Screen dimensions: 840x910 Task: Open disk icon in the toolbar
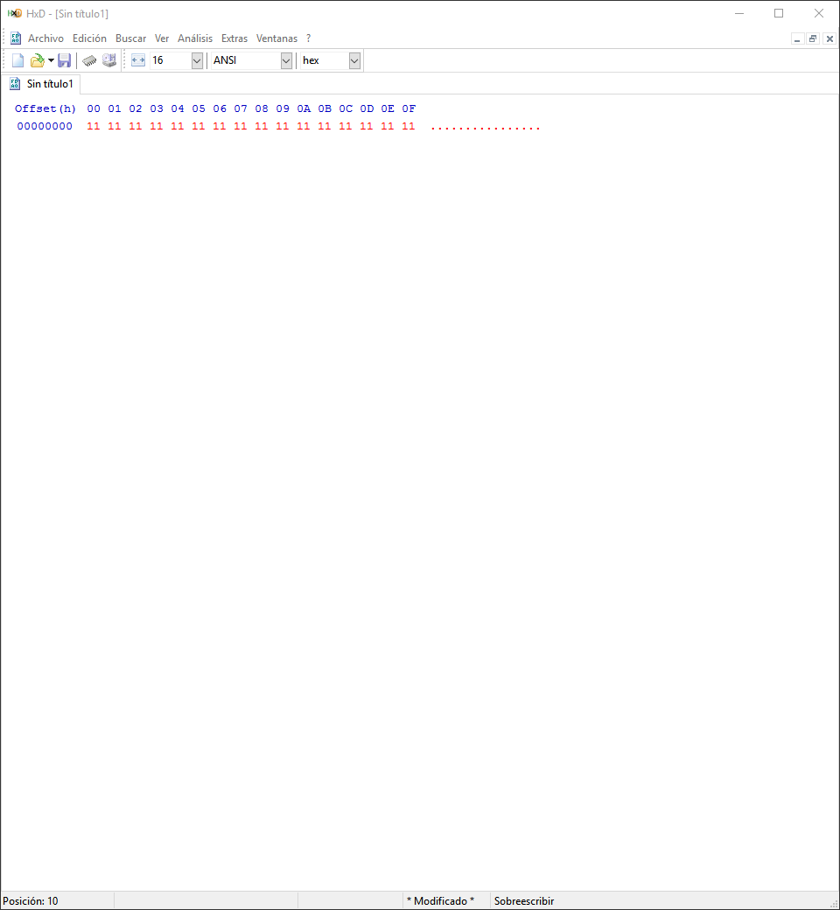pyautogui.click(x=109, y=60)
